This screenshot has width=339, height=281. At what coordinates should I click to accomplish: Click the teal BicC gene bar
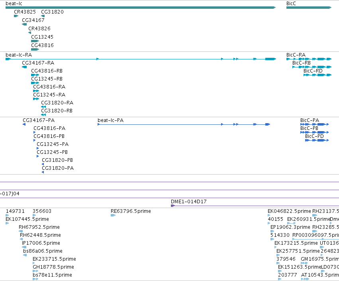(309, 8)
